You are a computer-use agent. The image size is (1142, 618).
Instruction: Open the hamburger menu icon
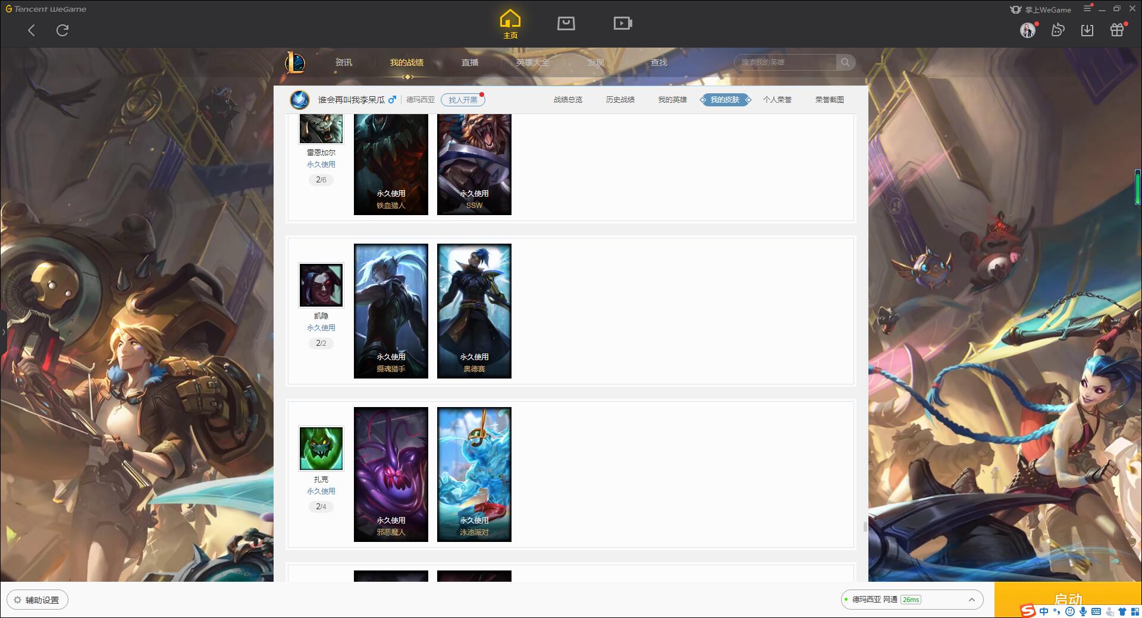pos(1087,8)
